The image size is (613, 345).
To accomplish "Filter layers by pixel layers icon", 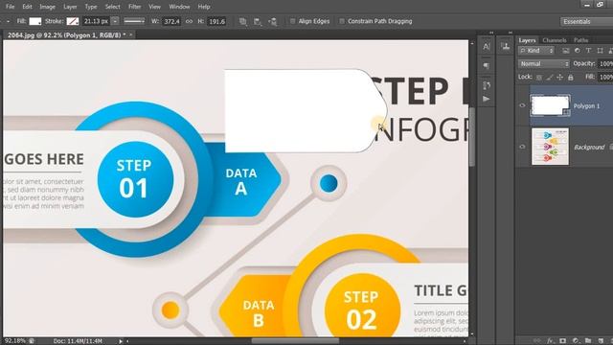I will 566,51.
